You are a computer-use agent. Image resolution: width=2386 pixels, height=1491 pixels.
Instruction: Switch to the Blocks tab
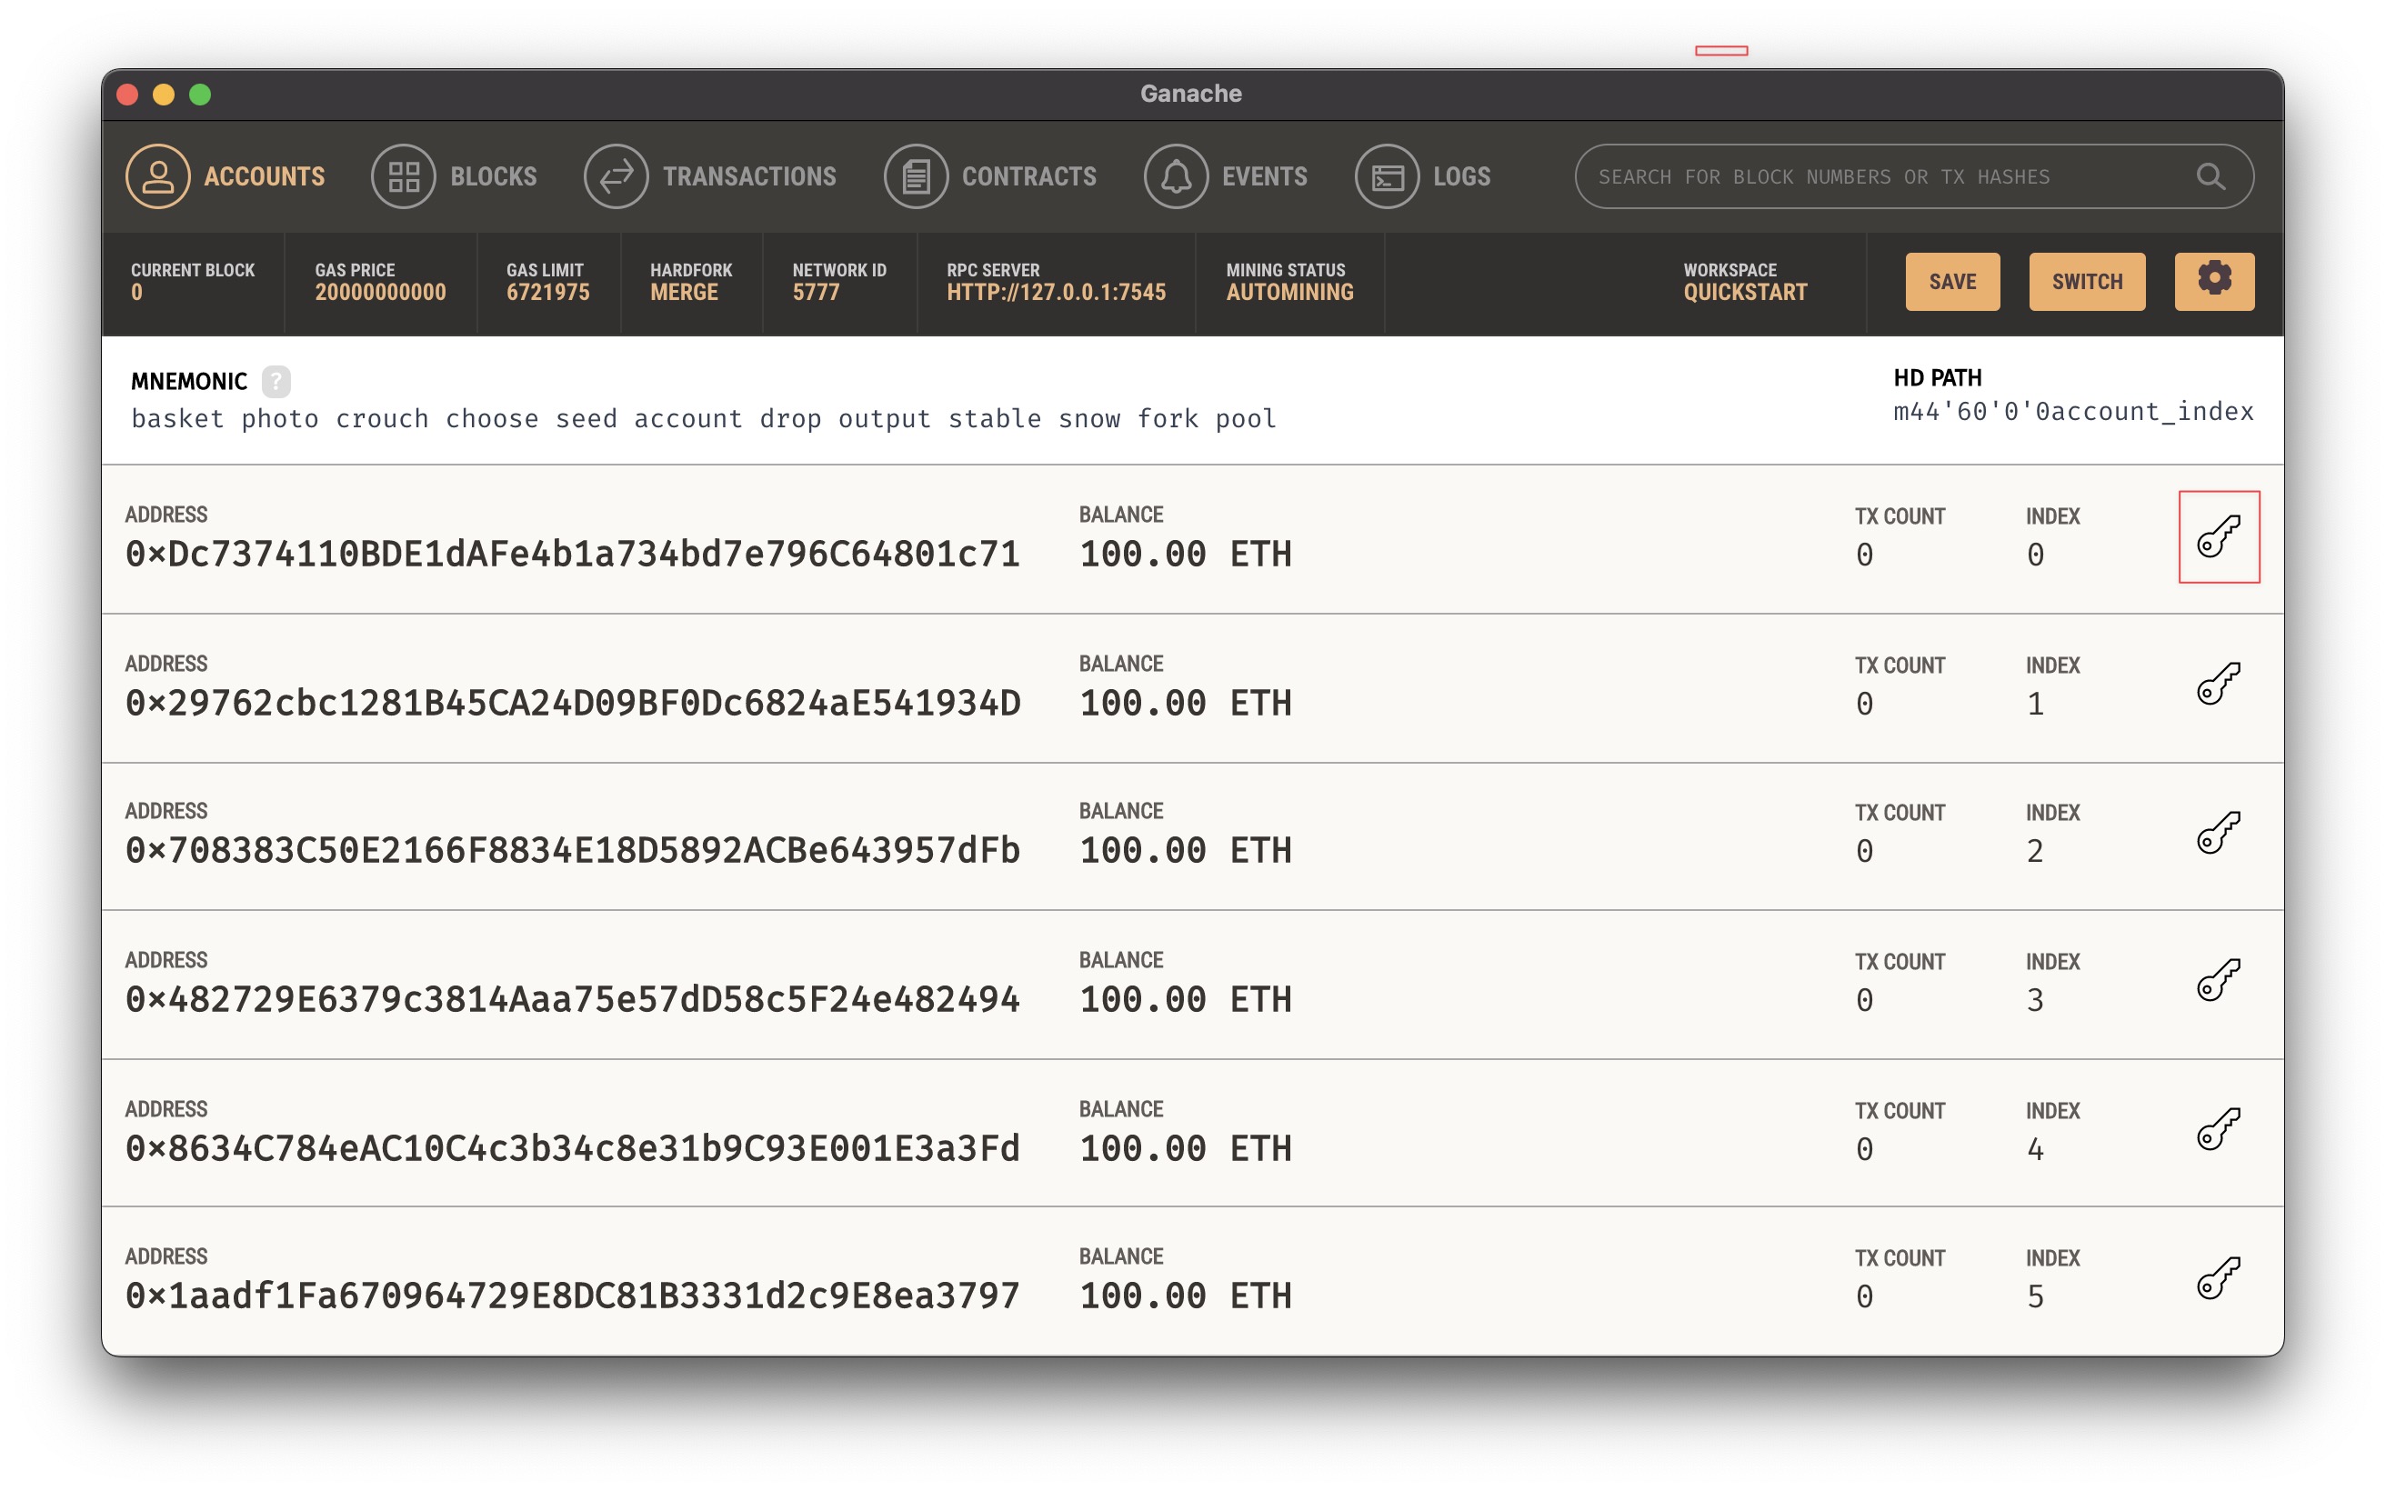click(x=455, y=176)
